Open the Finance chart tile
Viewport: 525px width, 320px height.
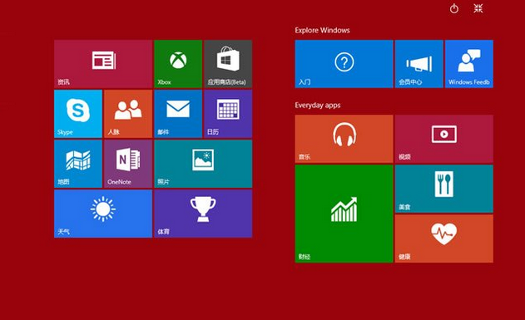[344, 214]
